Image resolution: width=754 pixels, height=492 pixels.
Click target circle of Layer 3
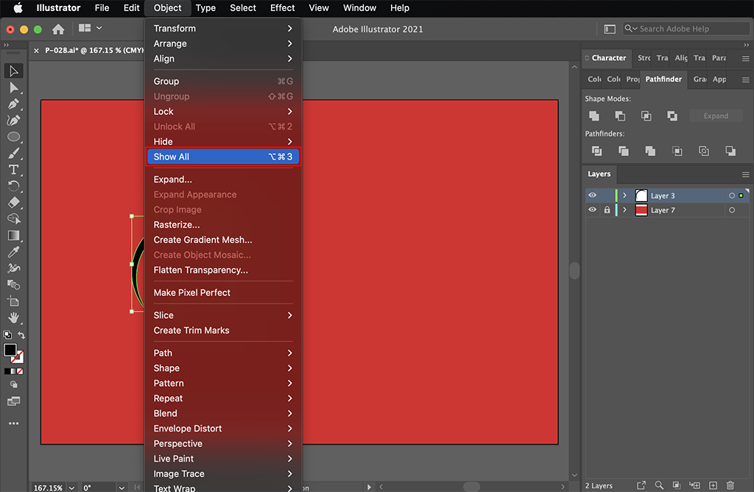pos(732,196)
